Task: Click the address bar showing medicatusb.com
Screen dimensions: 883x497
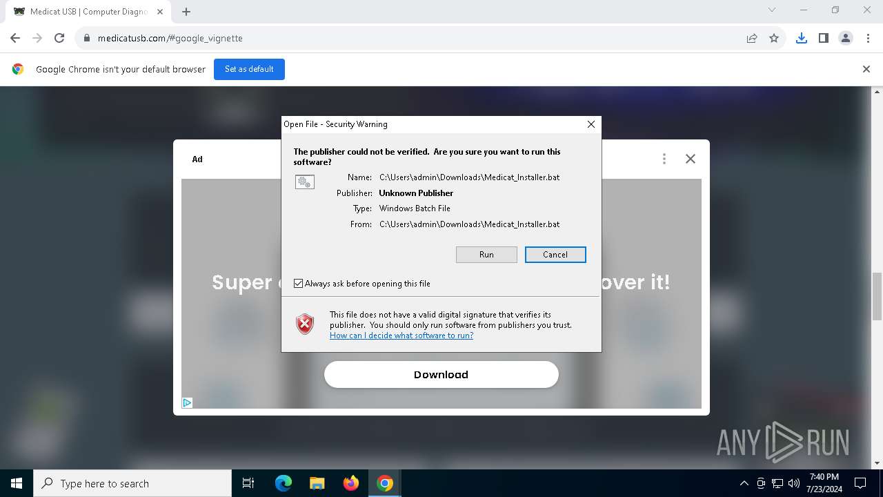Action: coord(414,38)
